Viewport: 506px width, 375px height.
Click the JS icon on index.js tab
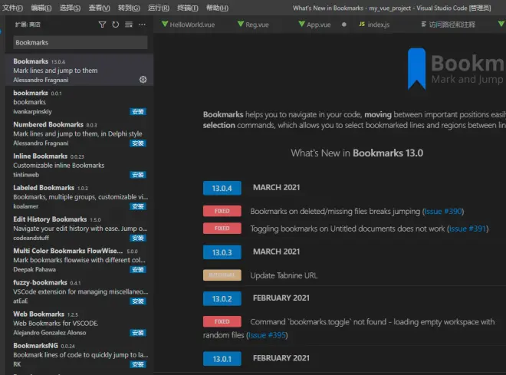click(362, 25)
